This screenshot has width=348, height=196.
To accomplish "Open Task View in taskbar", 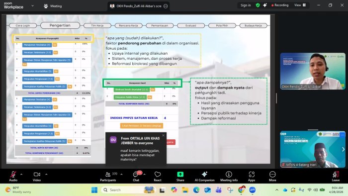I will click(162, 190).
